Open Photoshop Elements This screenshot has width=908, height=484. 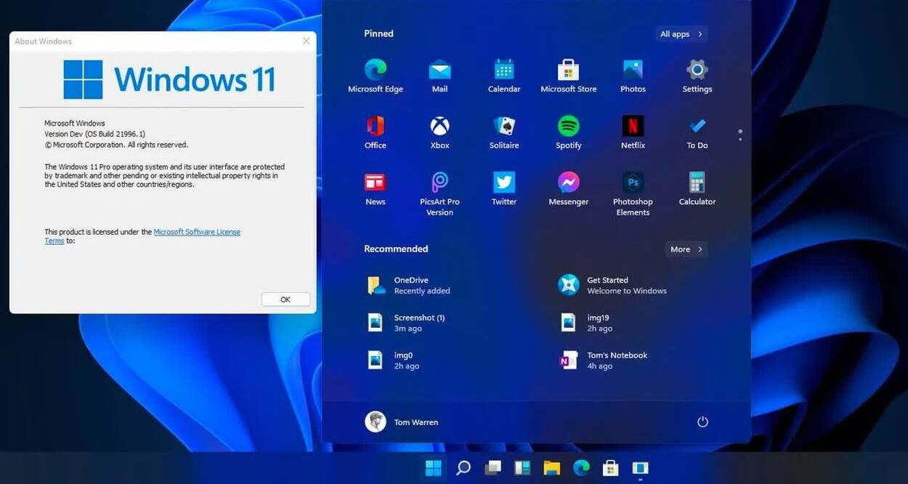click(633, 194)
